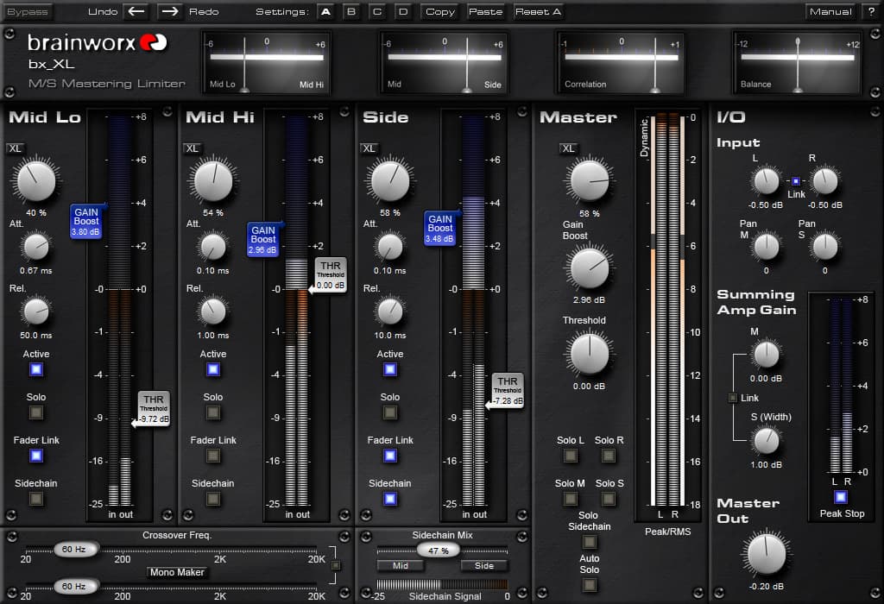Click the Input L gain knob
The width and height of the screenshot is (884, 604).
click(767, 181)
